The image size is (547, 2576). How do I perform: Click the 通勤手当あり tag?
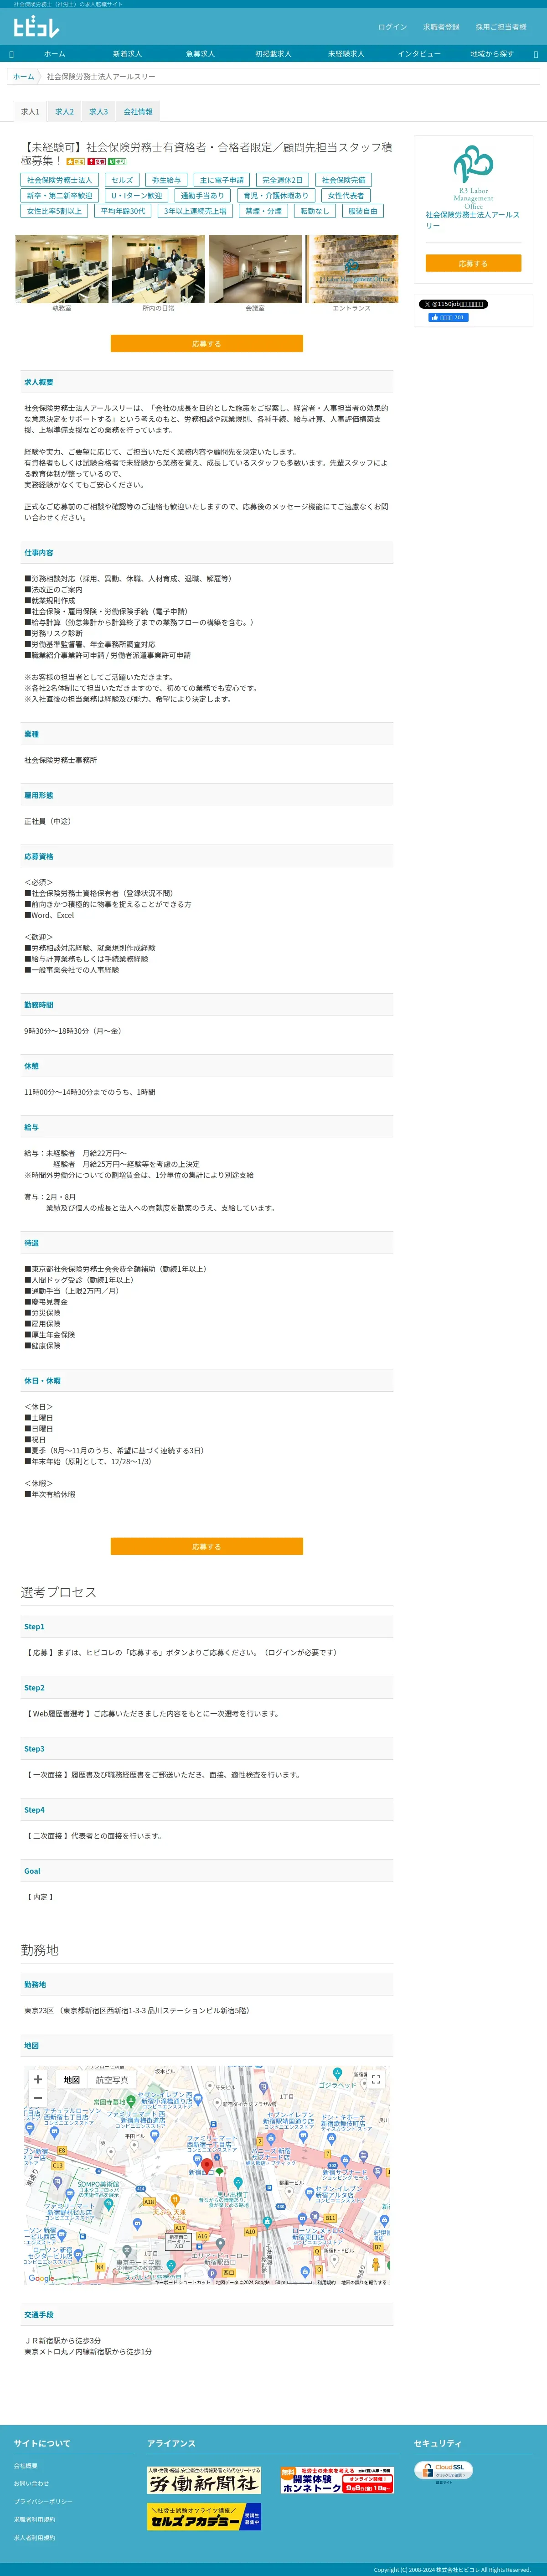(202, 196)
